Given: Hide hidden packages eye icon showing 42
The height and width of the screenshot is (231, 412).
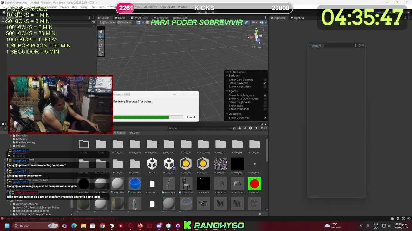Looking at the screenshot, I should (x=263, y=128).
